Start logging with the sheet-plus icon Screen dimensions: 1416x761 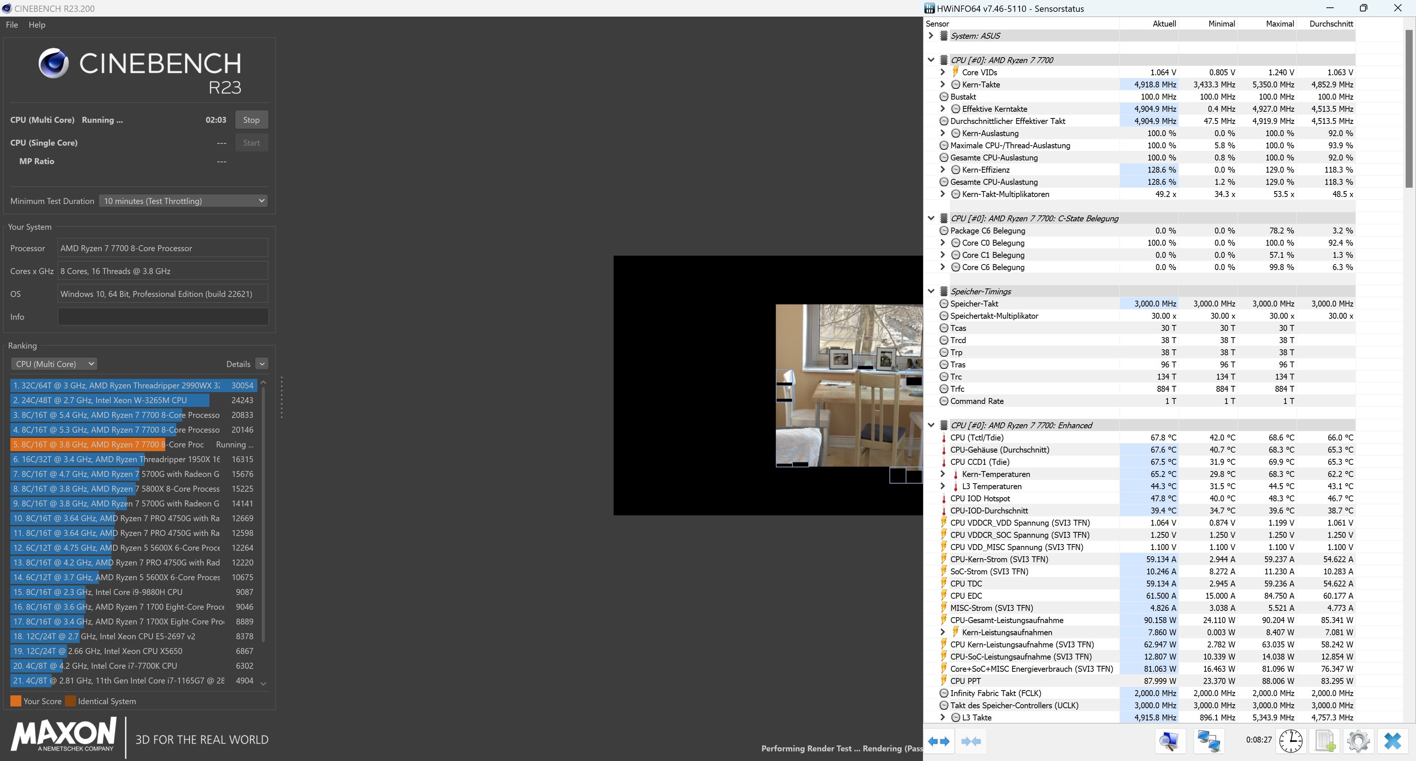(1325, 741)
